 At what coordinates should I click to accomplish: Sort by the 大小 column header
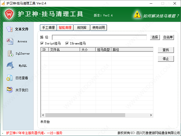(x=88, y=50)
